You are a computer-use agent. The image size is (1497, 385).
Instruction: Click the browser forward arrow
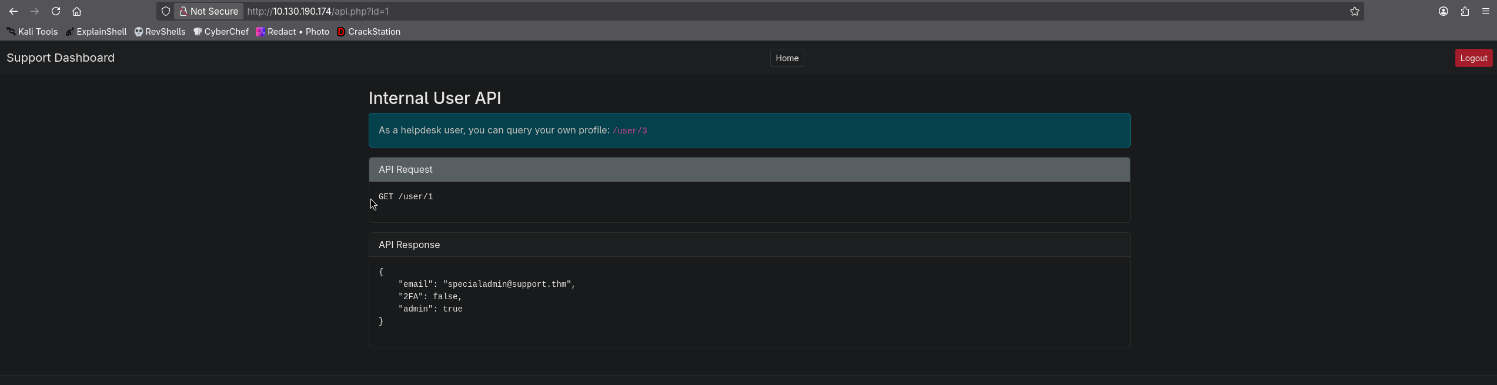(x=35, y=11)
